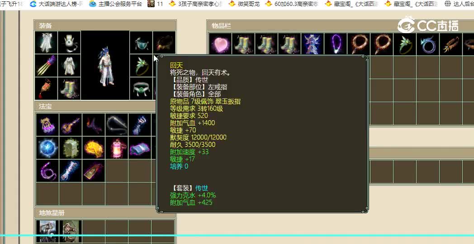Click the 强力克水 +4.0% line

[193, 195]
